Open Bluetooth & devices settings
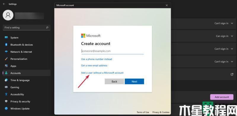 [27, 45]
